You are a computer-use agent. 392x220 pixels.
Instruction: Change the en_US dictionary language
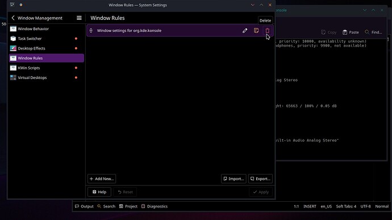[326, 206]
